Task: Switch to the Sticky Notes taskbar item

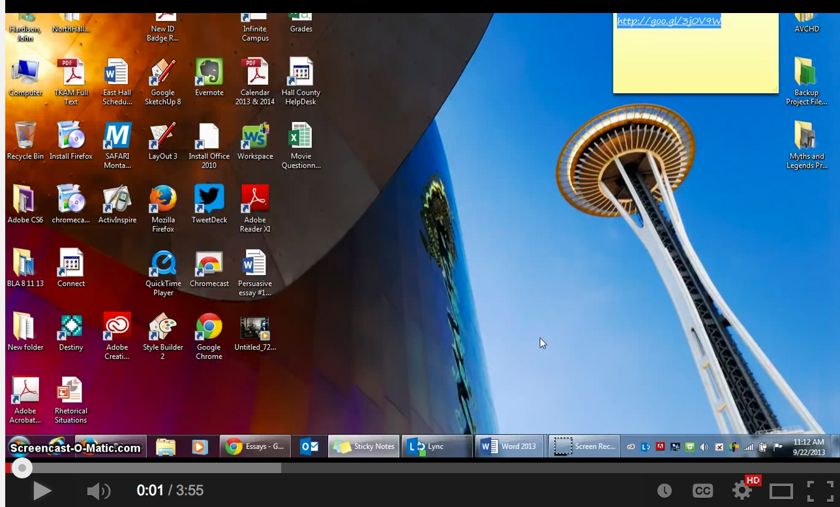Action: click(364, 446)
